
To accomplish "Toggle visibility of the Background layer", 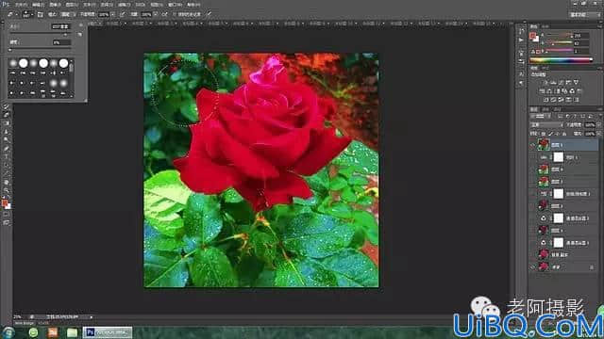I will [x=533, y=266].
